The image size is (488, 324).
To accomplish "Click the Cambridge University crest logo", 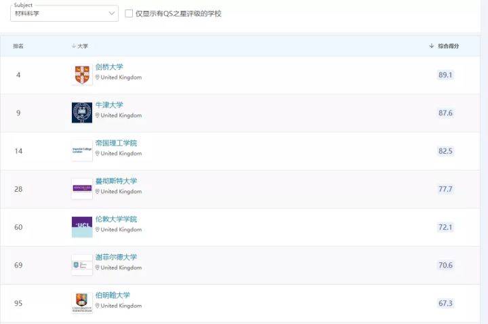I will 82,75.
